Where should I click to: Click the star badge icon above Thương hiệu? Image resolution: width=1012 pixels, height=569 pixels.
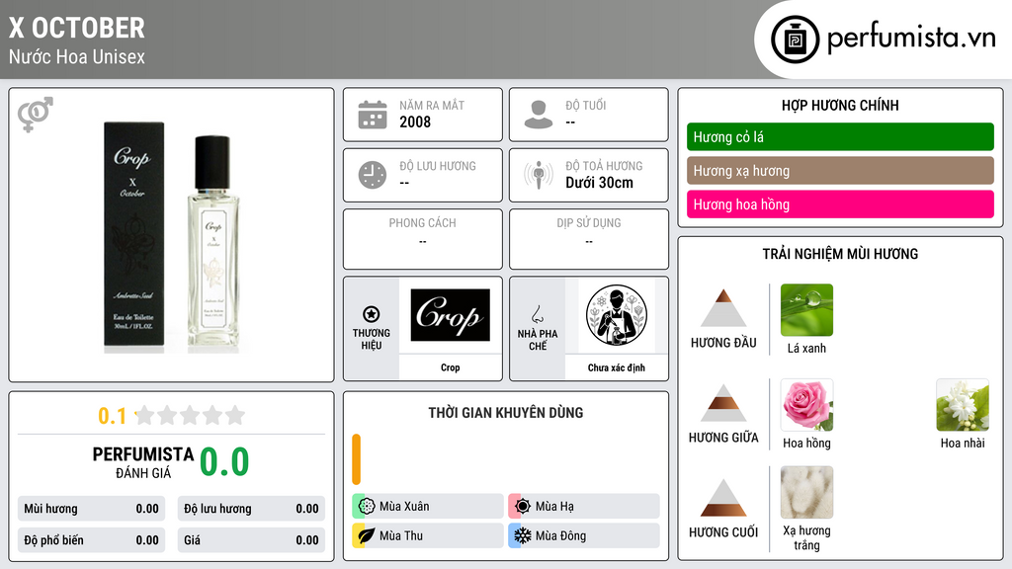[x=372, y=314]
